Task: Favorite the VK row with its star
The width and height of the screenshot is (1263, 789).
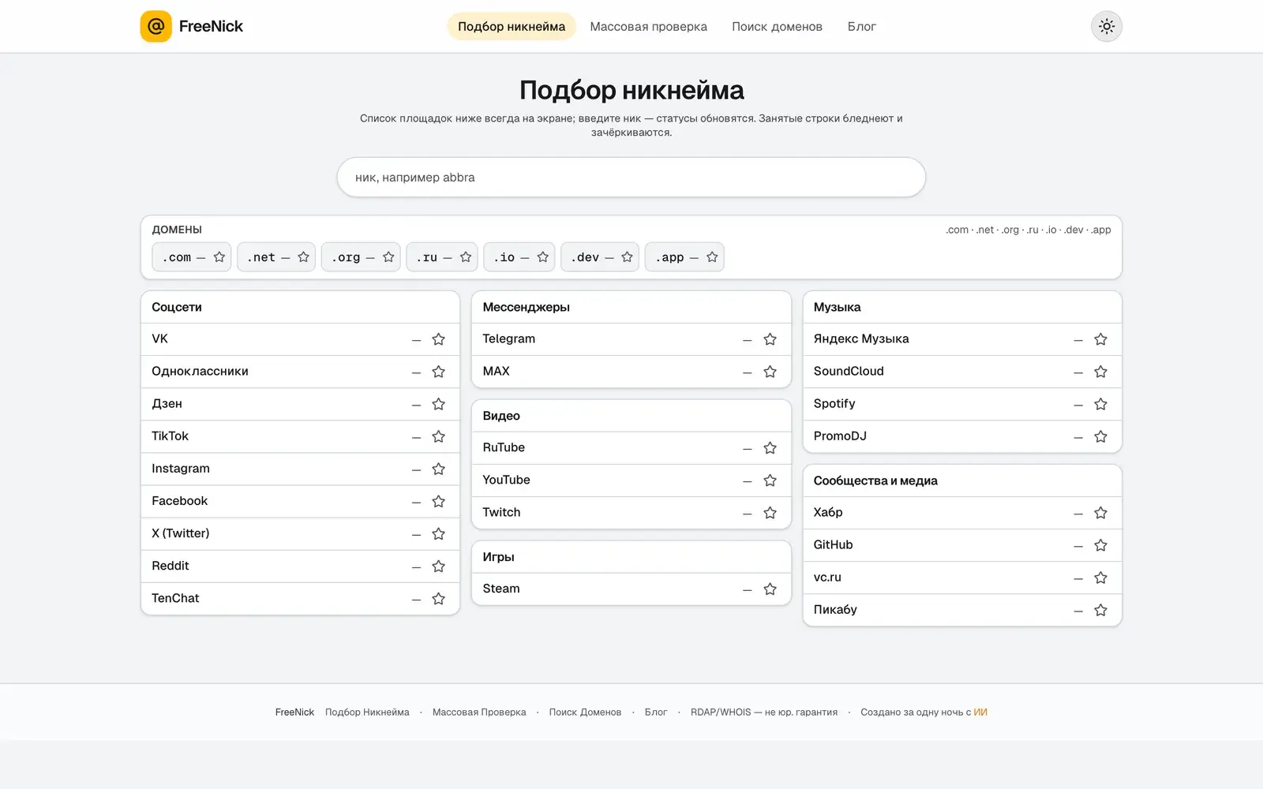Action: (x=439, y=339)
